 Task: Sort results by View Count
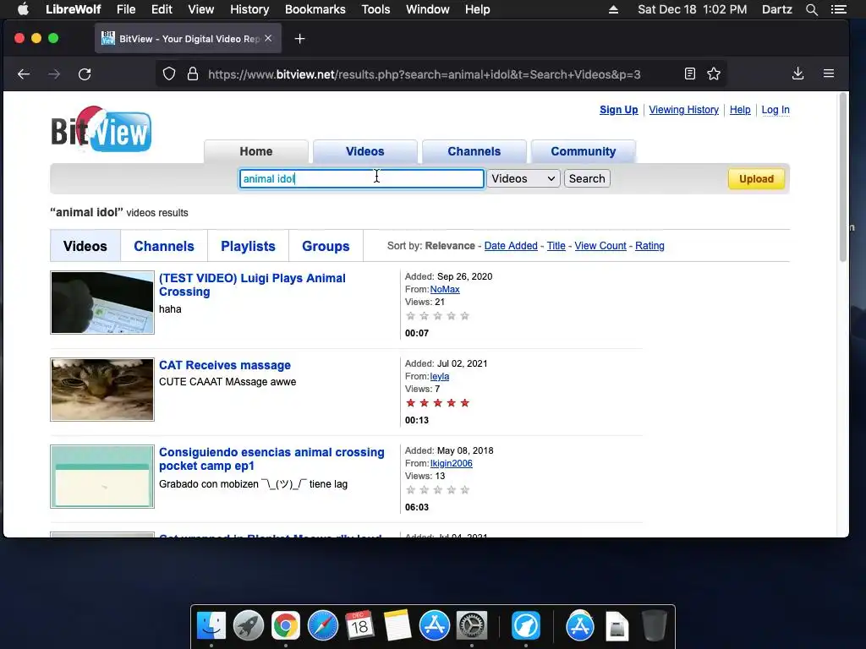[600, 246]
